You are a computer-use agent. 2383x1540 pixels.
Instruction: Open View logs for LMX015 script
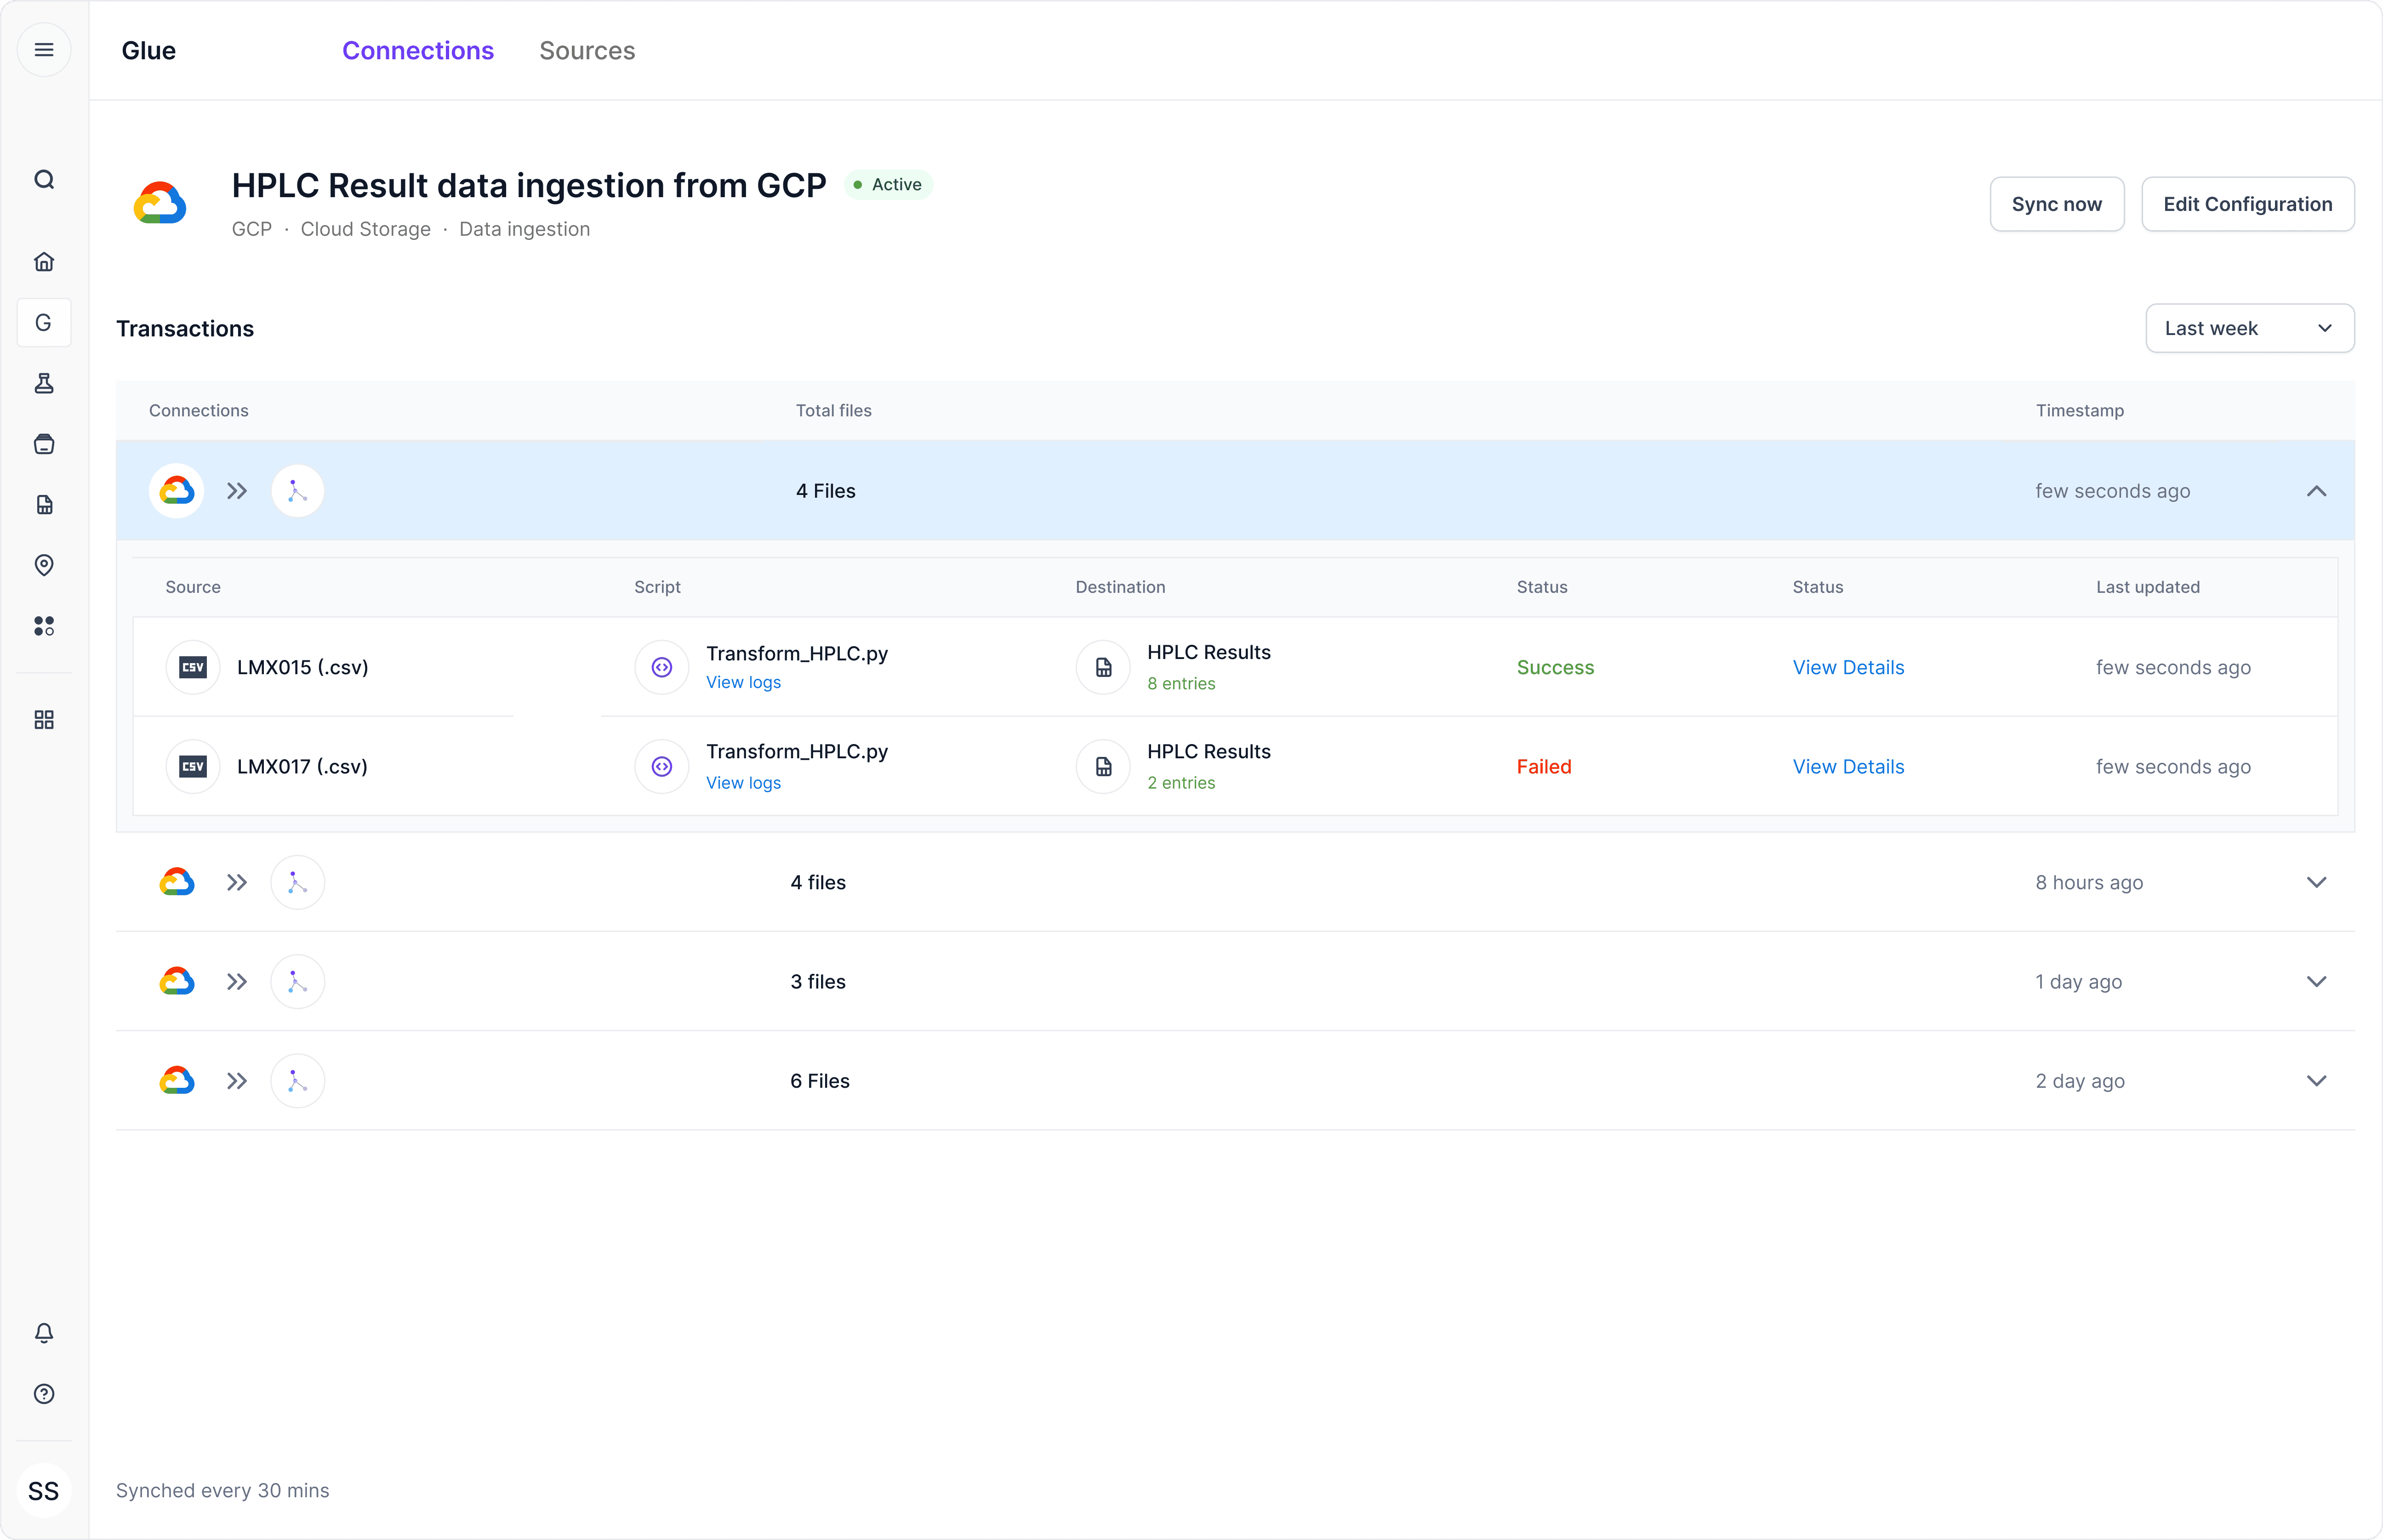coord(743,682)
